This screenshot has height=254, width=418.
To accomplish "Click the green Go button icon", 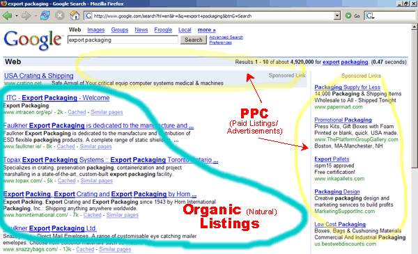I will pyautogui.click(x=348, y=16).
